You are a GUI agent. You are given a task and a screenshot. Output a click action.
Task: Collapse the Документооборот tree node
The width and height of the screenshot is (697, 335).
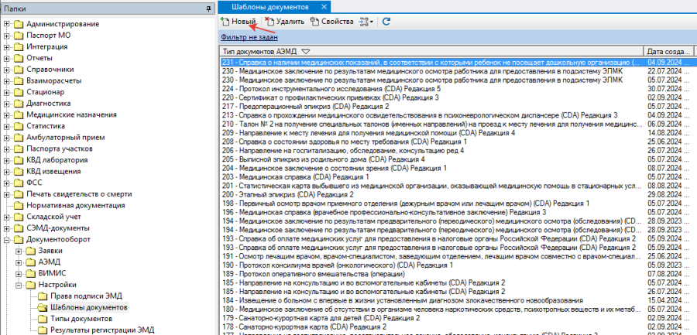(7, 240)
